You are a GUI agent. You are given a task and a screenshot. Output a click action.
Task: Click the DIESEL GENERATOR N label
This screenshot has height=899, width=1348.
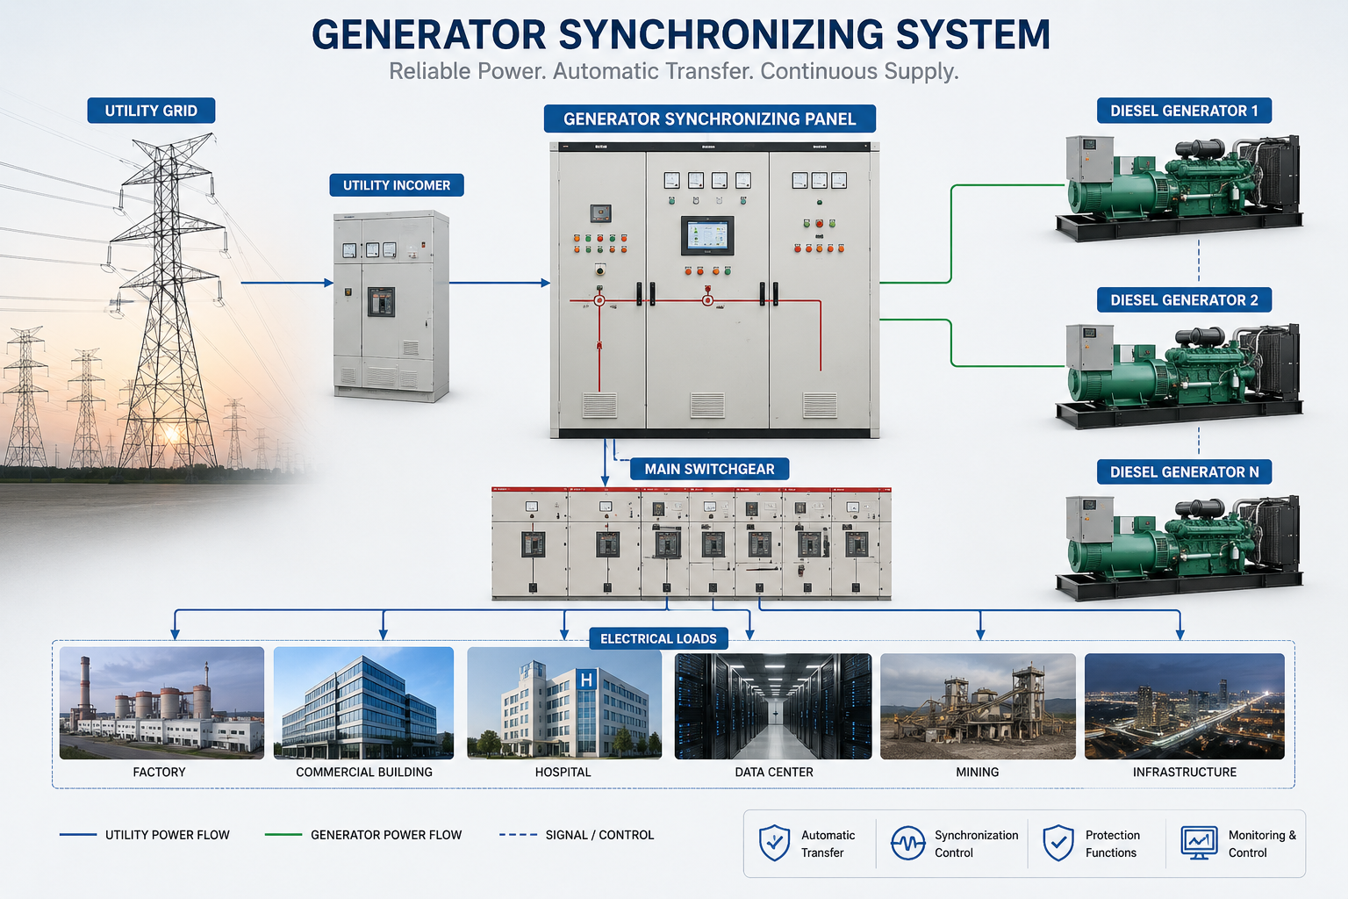pos(1184,472)
